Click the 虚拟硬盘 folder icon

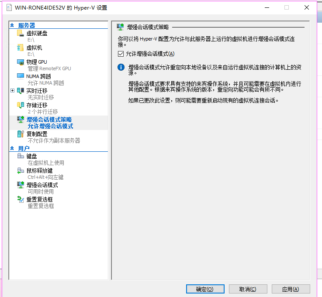tap(21, 33)
